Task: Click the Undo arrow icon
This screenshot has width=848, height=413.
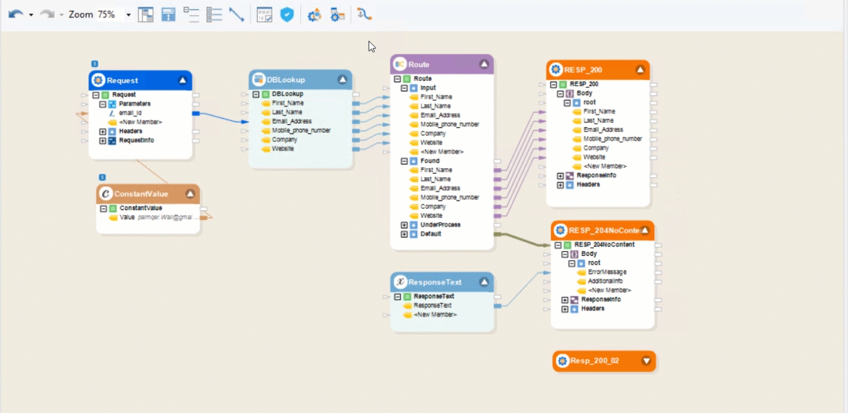Action: (16, 14)
